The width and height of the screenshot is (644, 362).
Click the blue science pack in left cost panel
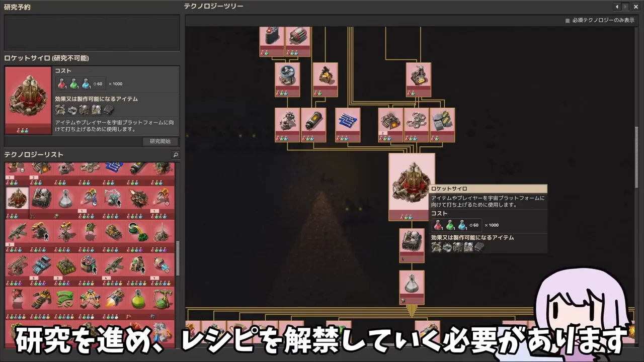pos(86,83)
